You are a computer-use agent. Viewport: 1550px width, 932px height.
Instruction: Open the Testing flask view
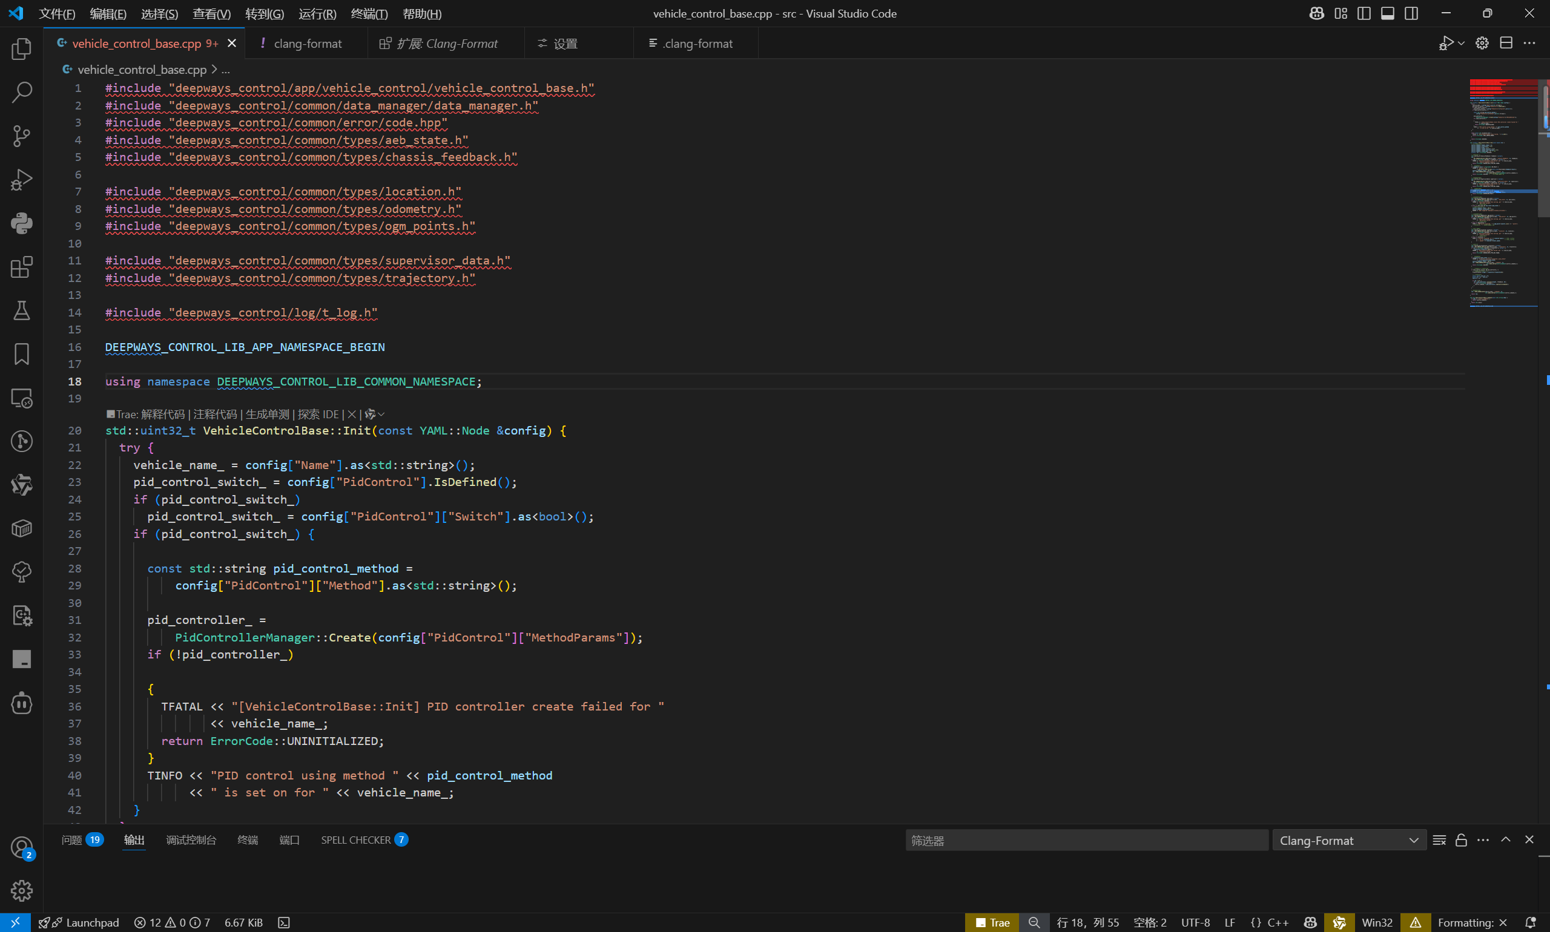[21, 310]
